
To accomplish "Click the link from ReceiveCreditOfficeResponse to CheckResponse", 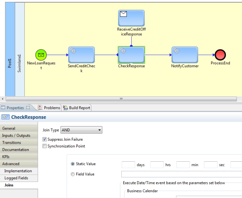I will (x=131, y=41).
